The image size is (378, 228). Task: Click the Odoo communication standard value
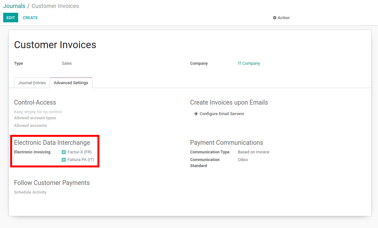coord(243,160)
